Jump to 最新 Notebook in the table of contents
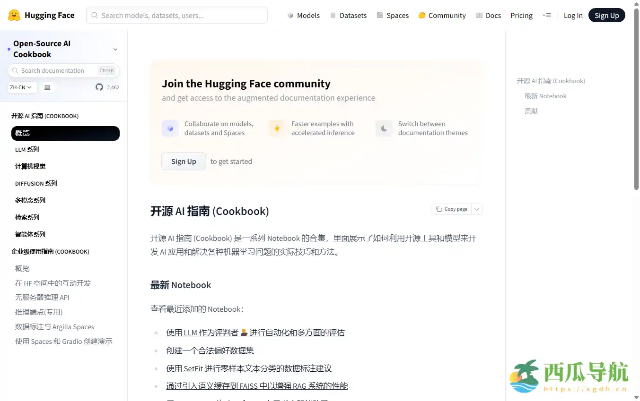The image size is (640, 401). point(545,96)
